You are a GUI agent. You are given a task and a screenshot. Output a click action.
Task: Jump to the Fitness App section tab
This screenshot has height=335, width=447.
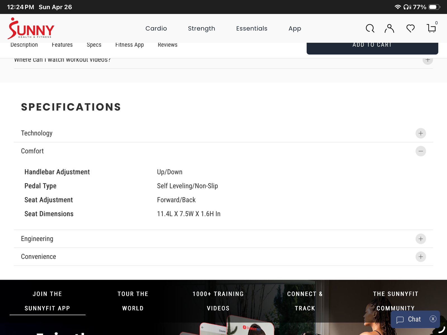pos(129,45)
